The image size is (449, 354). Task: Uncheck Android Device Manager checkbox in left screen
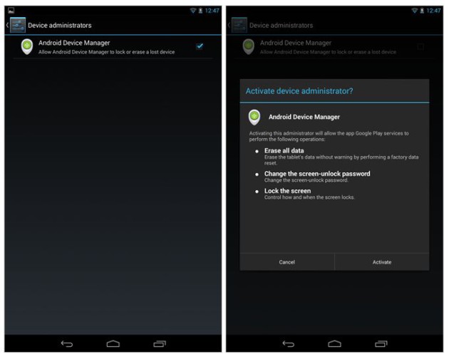[200, 46]
